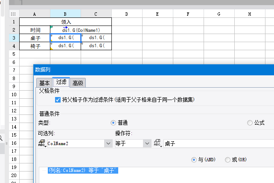Select row header 15
This screenshot has width=274, height=183.
coord(14,135)
